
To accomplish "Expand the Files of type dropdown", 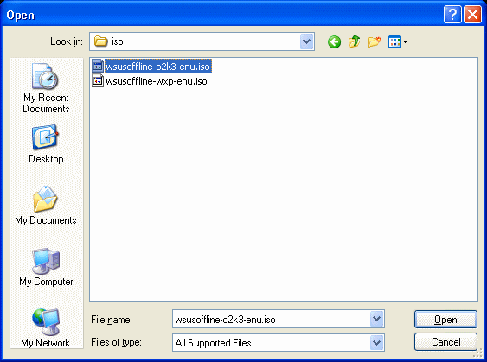I will coord(377,342).
